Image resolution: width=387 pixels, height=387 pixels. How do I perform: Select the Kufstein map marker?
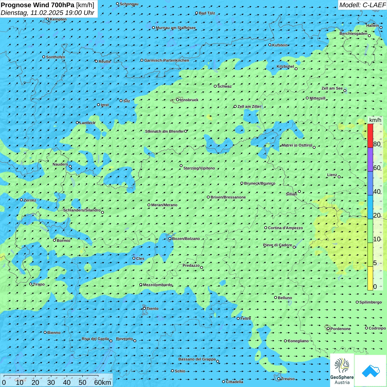[270, 45]
